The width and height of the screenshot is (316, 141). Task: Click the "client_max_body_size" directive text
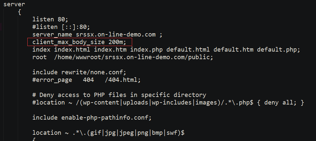click(x=69, y=42)
